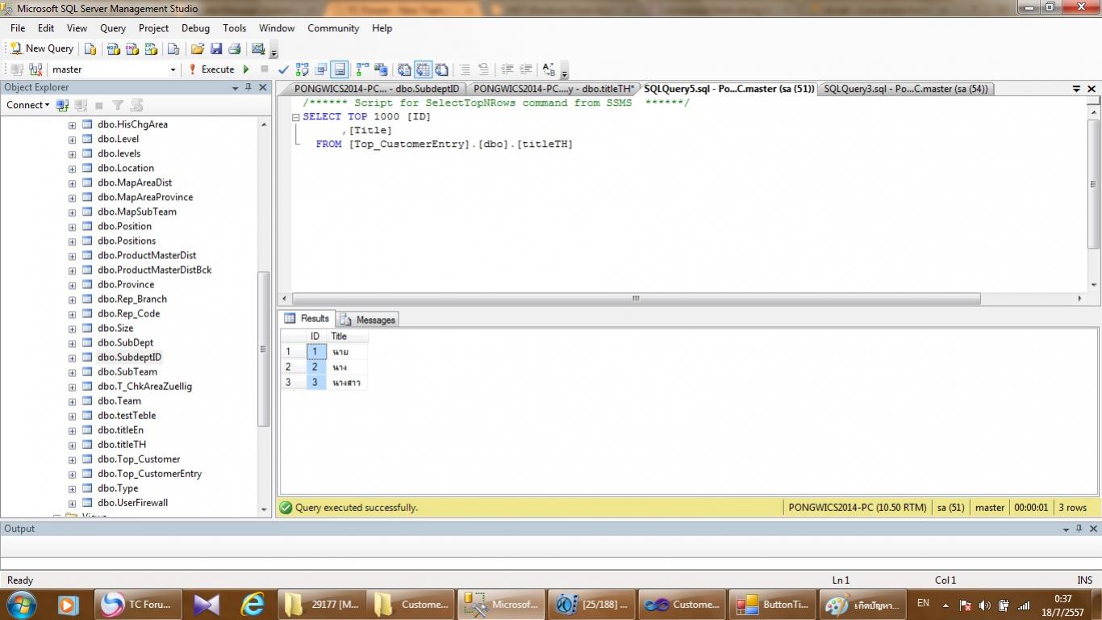Increase indent of selected lines
Image resolution: width=1102 pixels, height=620 pixels.
tap(525, 69)
